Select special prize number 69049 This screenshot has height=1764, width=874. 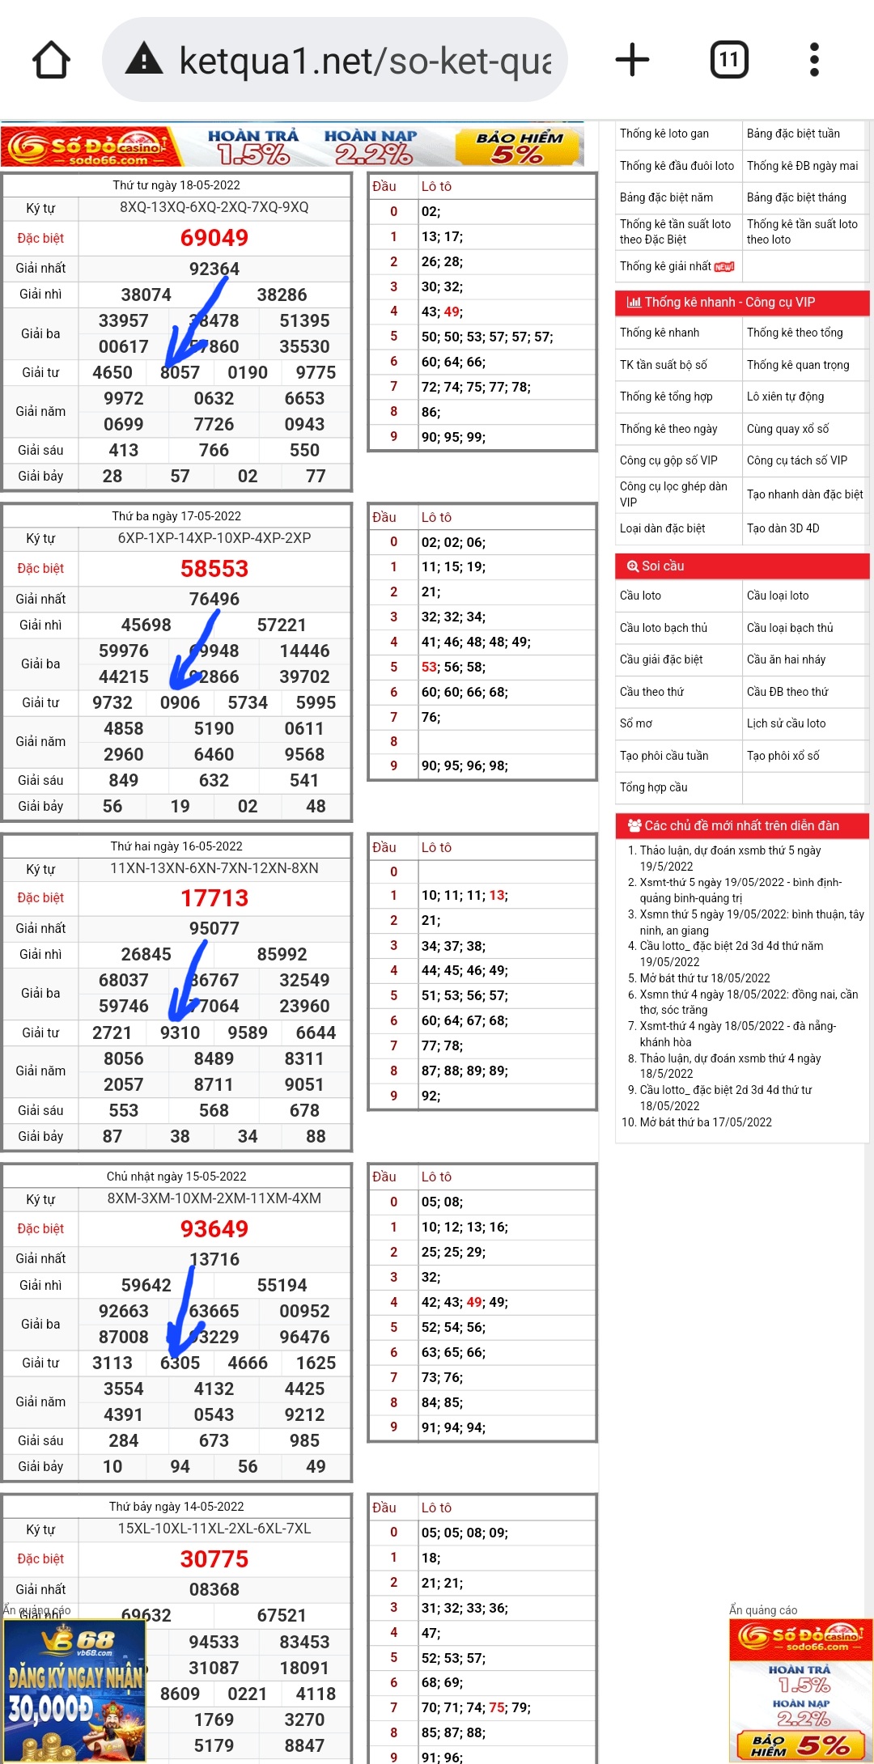point(214,238)
